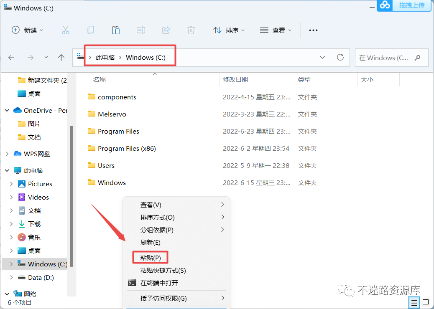Click 此电脑 in address breadcrumb
Screen dimensions: 434x309
pyautogui.click(x=105, y=58)
